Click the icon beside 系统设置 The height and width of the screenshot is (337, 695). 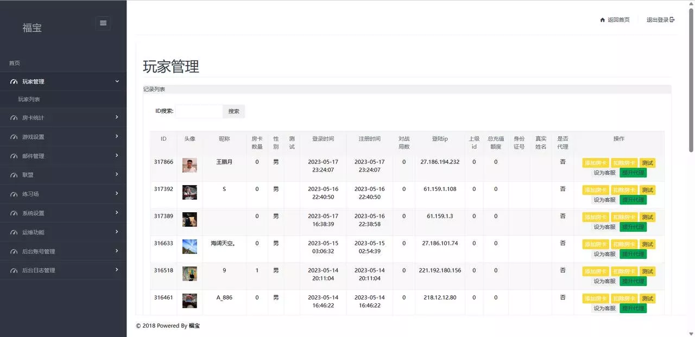(14, 213)
